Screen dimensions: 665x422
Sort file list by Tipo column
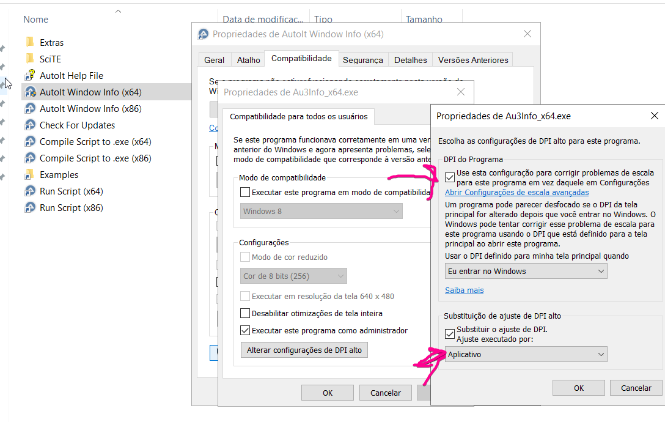323,20
